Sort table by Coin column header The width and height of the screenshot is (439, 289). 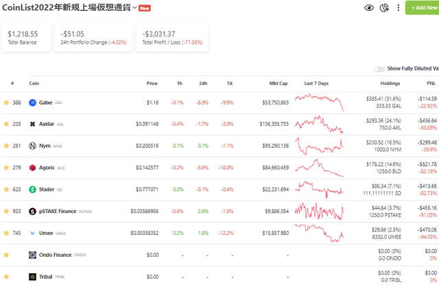click(34, 84)
